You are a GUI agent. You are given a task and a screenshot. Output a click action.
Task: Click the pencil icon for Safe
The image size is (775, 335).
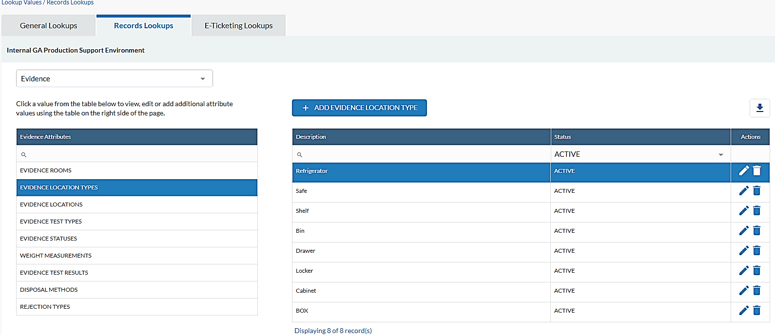[744, 190]
